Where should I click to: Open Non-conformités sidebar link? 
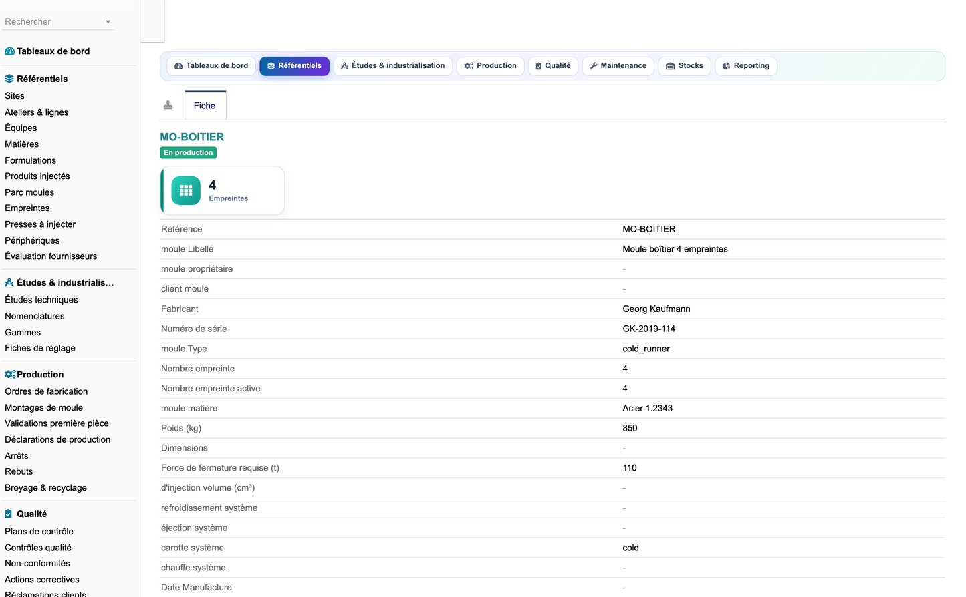pos(37,564)
